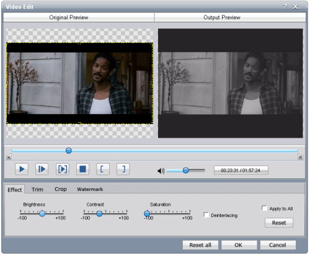Play the selected trimmed segment
The image size is (310, 256).
[x=63, y=169]
